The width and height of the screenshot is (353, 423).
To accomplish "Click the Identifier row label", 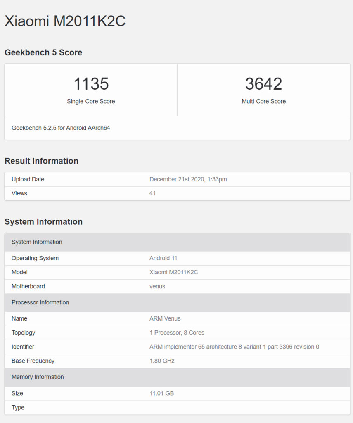I will pos(23,347).
